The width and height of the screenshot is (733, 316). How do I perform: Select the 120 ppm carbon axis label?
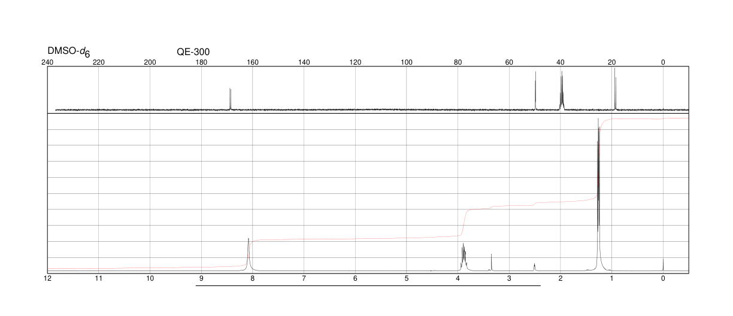(x=355, y=62)
